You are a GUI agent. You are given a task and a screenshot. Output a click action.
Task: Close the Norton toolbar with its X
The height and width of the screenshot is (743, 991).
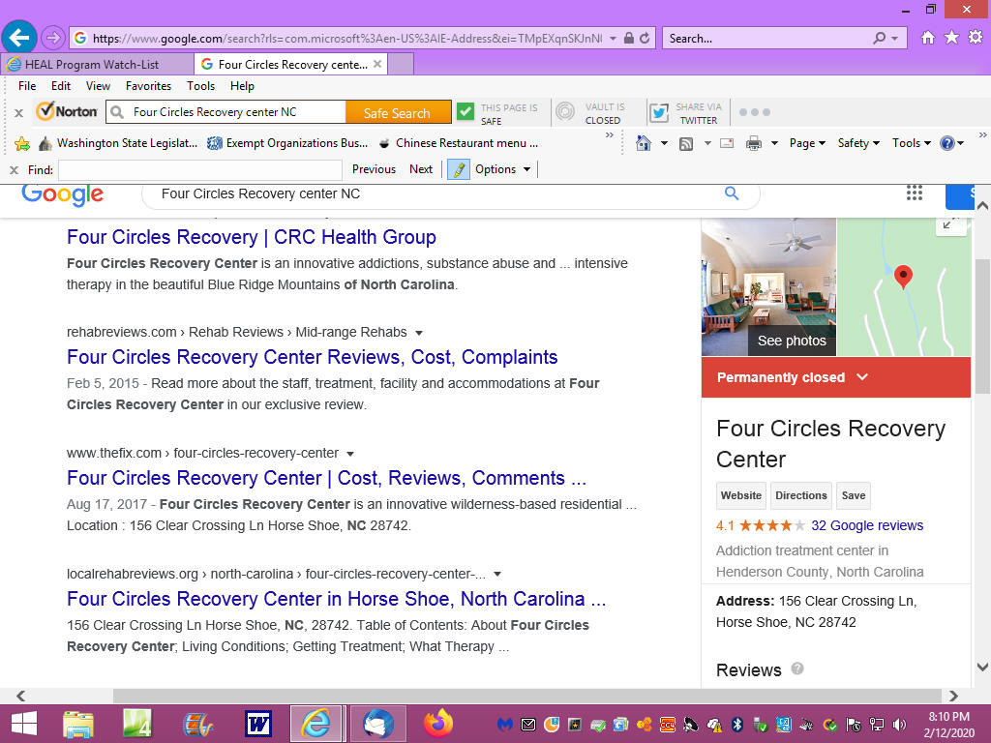19,113
